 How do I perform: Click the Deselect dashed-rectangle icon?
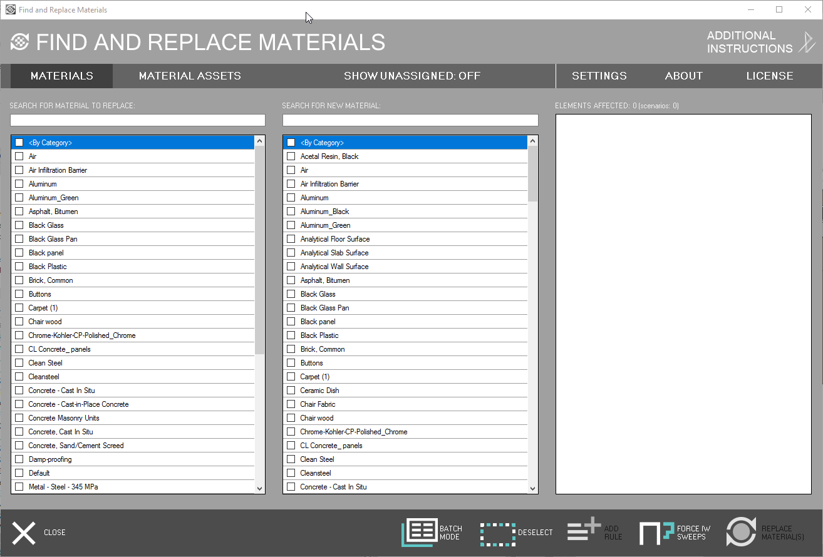pos(498,533)
